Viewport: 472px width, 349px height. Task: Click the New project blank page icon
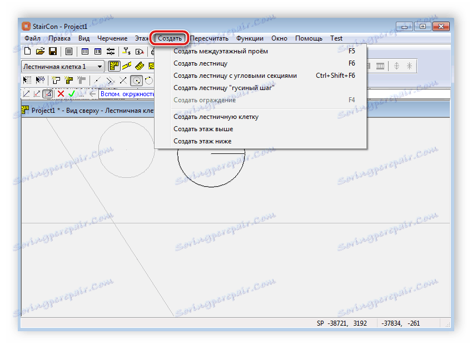tap(27, 51)
